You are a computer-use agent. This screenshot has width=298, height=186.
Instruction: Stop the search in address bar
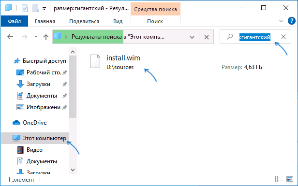(207, 37)
